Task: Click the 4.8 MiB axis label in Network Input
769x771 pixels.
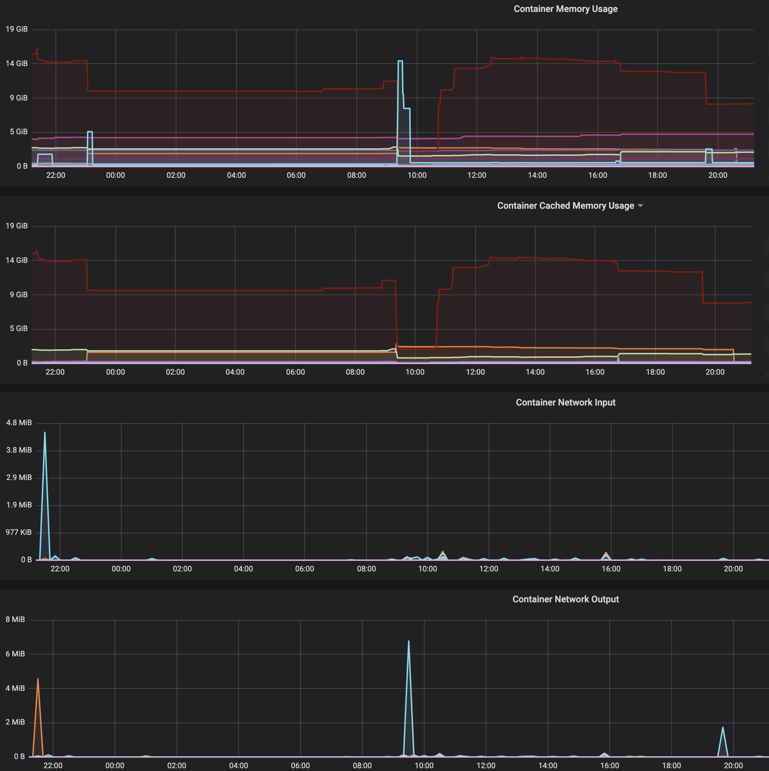Action: click(19, 423)
